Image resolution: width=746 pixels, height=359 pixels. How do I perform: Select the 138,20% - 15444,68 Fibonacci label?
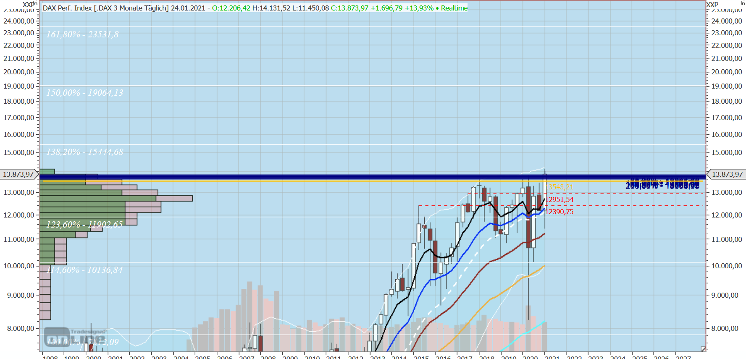85,152
